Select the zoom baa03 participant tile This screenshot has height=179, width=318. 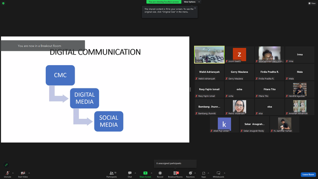[239, 55]
